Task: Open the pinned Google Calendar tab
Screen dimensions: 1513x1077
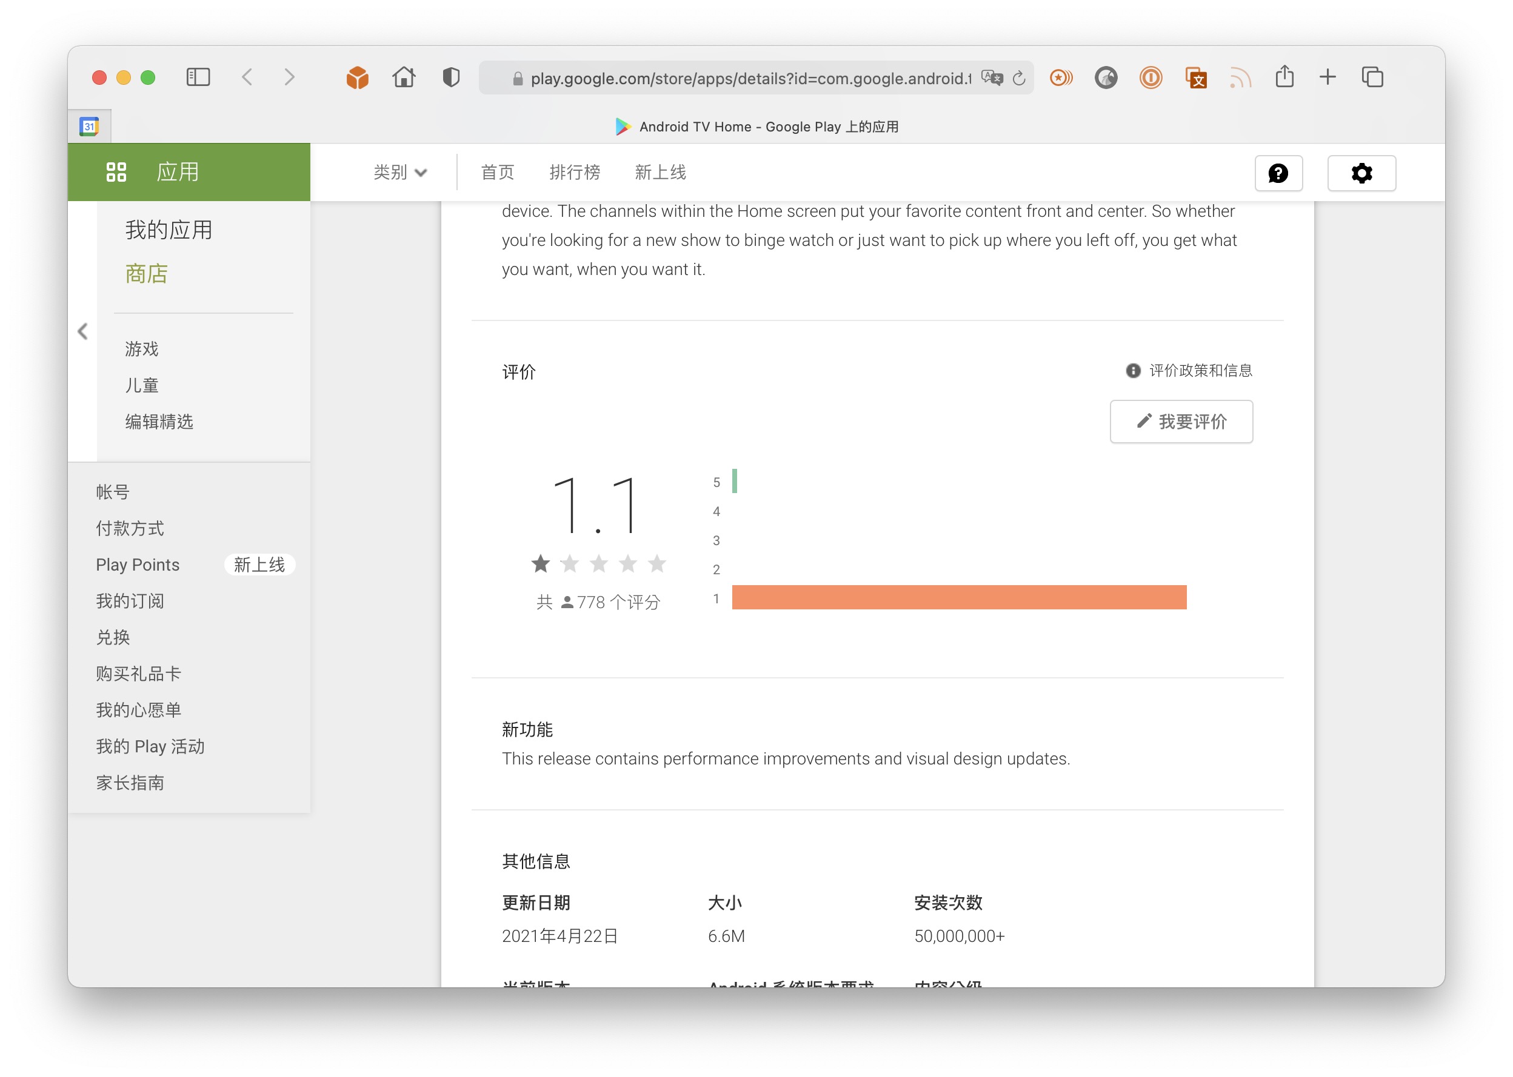Action: click(90, 126)
